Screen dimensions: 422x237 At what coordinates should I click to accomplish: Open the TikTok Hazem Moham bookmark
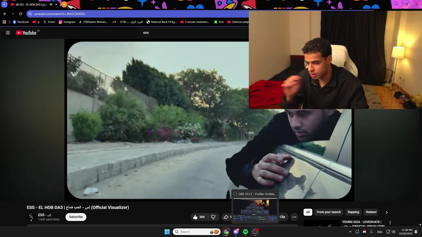[x=93, y=22]
